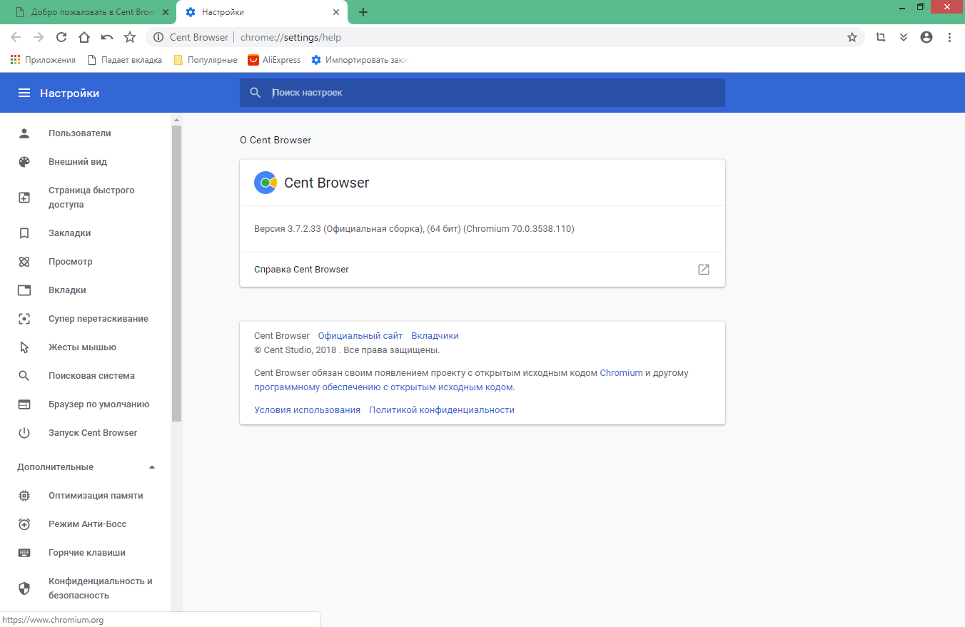
Task: Open Горячие клавиши settings section
Action: pos(86,553)
